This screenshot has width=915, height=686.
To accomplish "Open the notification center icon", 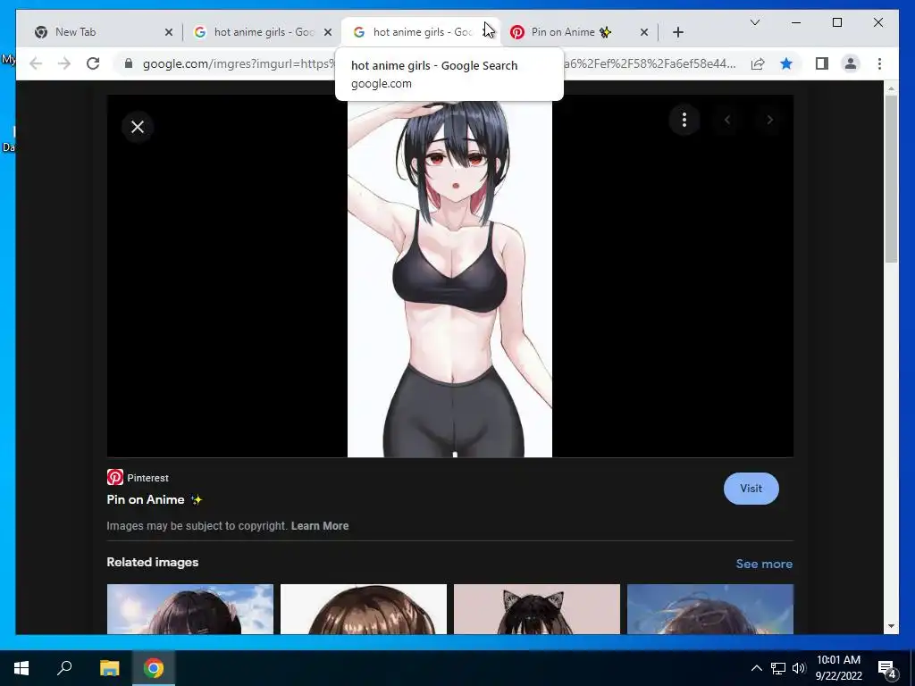I will pyautogui.click(x=886, y=668).
